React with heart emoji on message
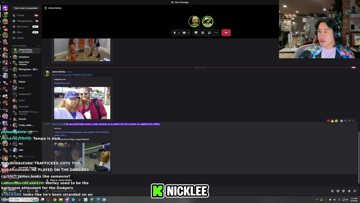The height and width of the screenshot is (203, 360). point(328,121)
